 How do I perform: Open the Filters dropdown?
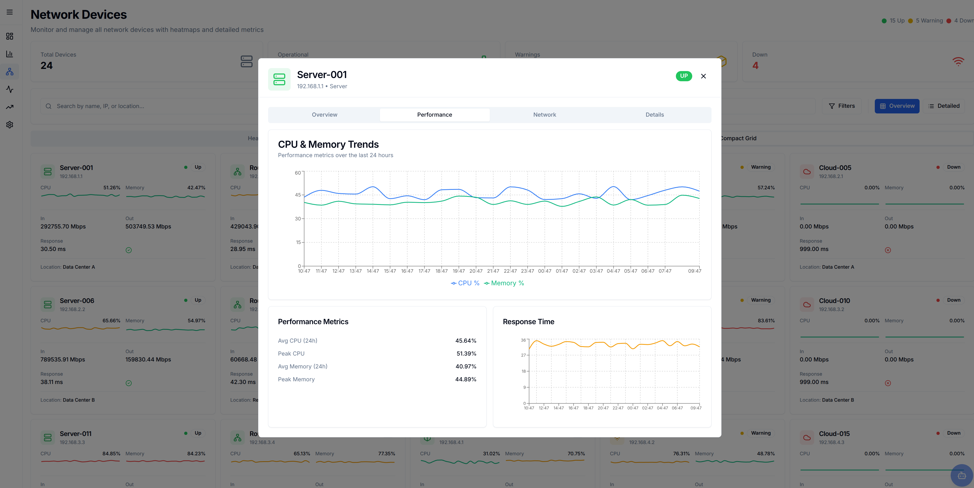click(842, 106)
